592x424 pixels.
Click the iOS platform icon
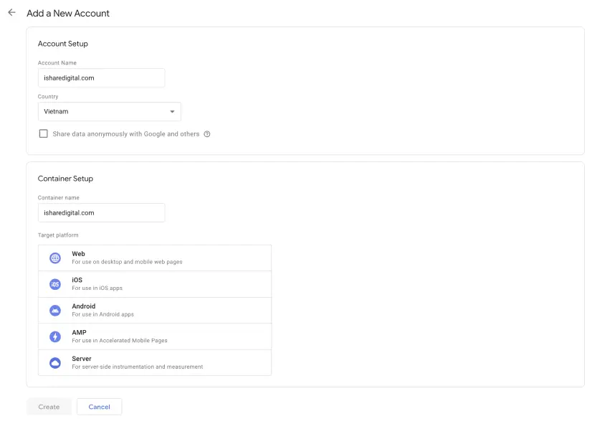point(55,284)
